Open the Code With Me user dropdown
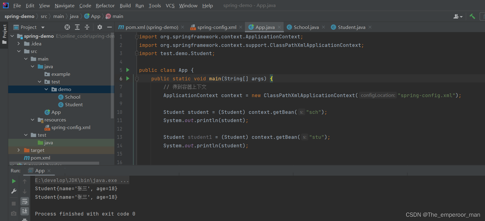Viewport: 485px width, 221px height. coord(458,16)
